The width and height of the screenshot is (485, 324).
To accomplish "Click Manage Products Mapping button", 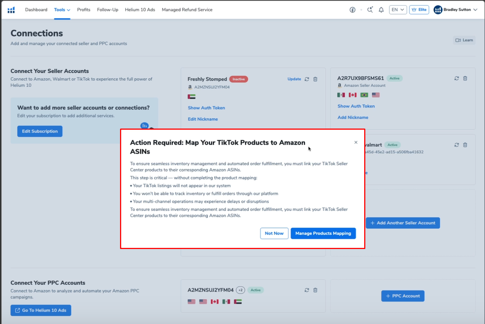I will click(x=323, y=233).
